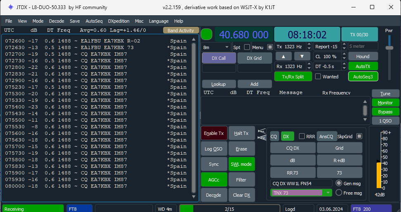Toggle SWL mode button
The width and height of the screenshot is (401, 212).
coord(242,164)
